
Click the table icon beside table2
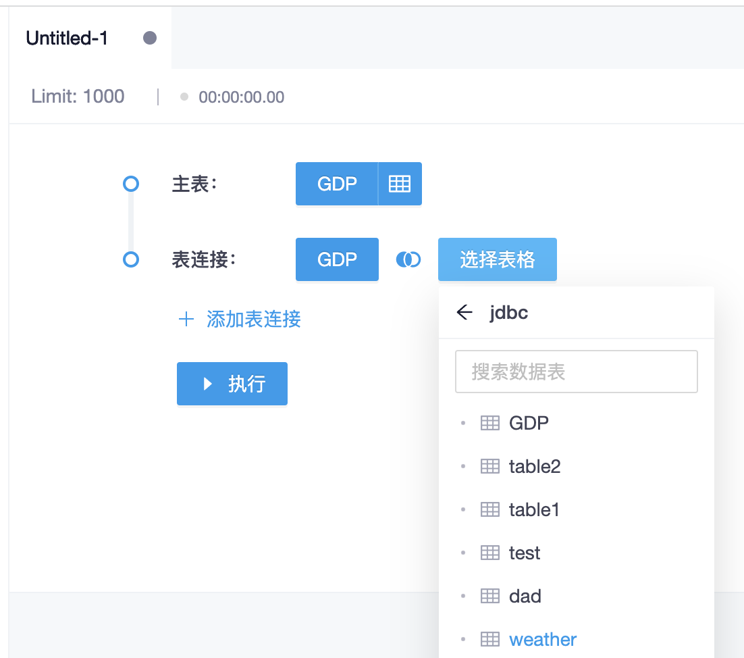(489, 466)
